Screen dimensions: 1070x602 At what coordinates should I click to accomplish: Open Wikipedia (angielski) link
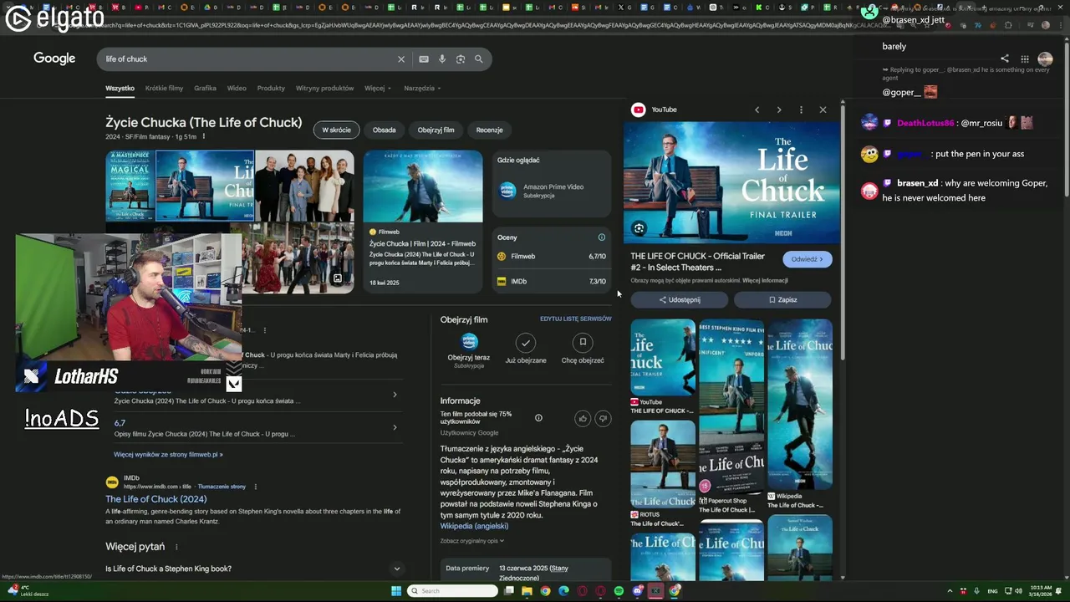tap(474, 526)
